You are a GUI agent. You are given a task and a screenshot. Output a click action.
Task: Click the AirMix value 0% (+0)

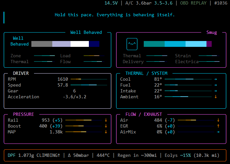(x=166, y=132)
